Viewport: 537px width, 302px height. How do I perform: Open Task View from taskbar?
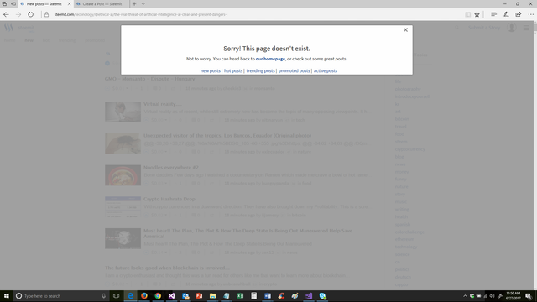[x=116, y=296]
